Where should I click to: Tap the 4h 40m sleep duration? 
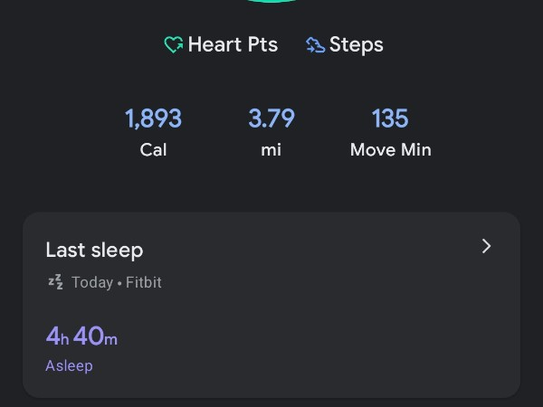pyautogui.click(x=81, y=336)
